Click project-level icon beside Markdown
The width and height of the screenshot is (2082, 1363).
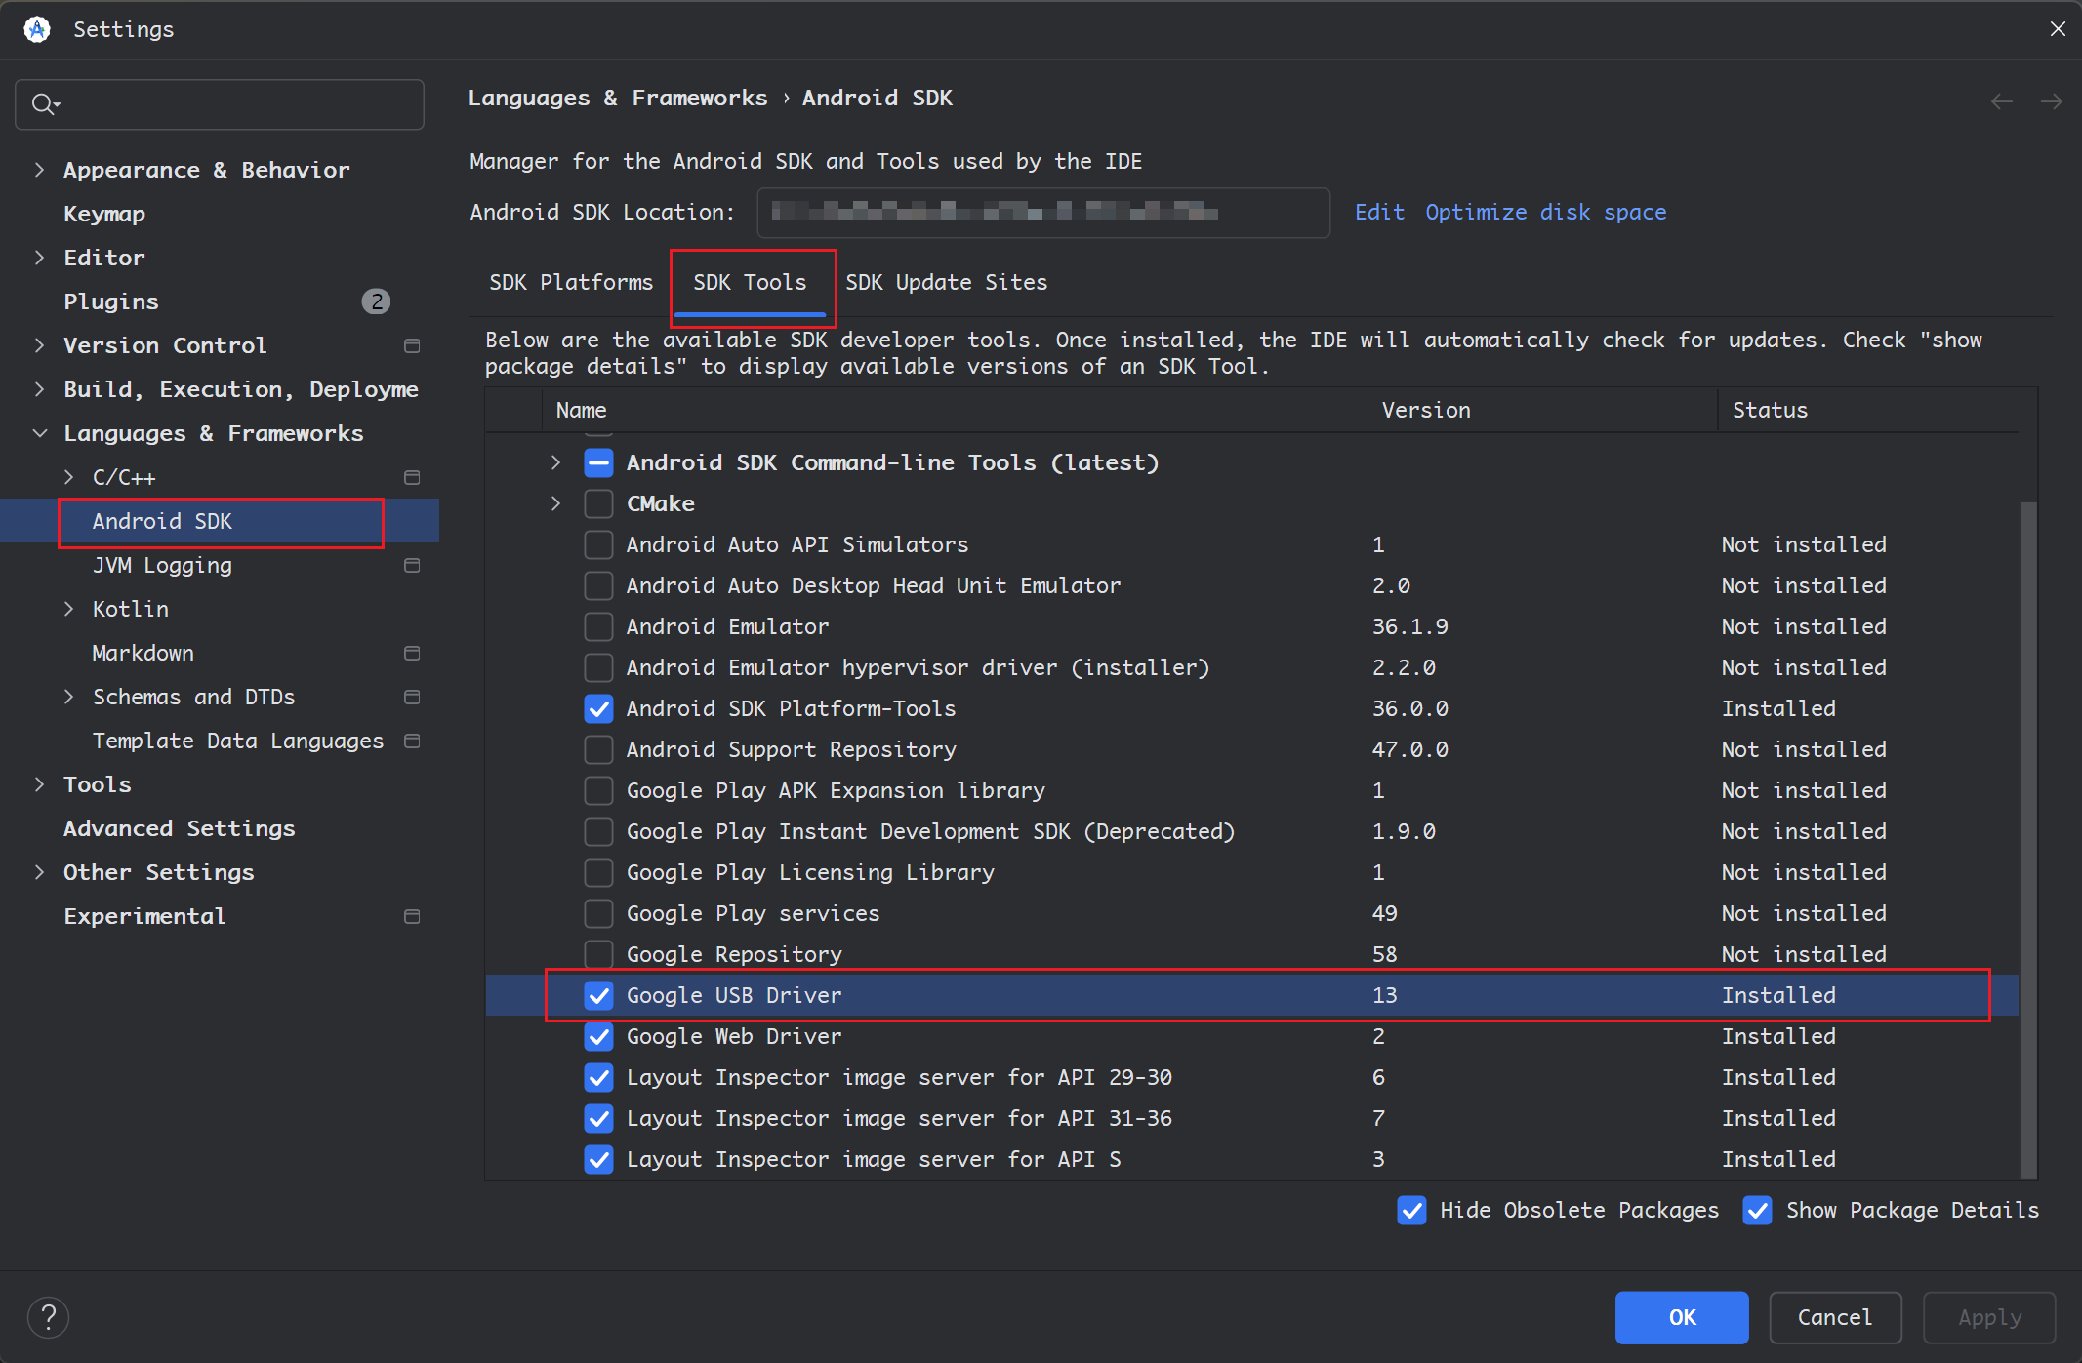pos(412,653)
